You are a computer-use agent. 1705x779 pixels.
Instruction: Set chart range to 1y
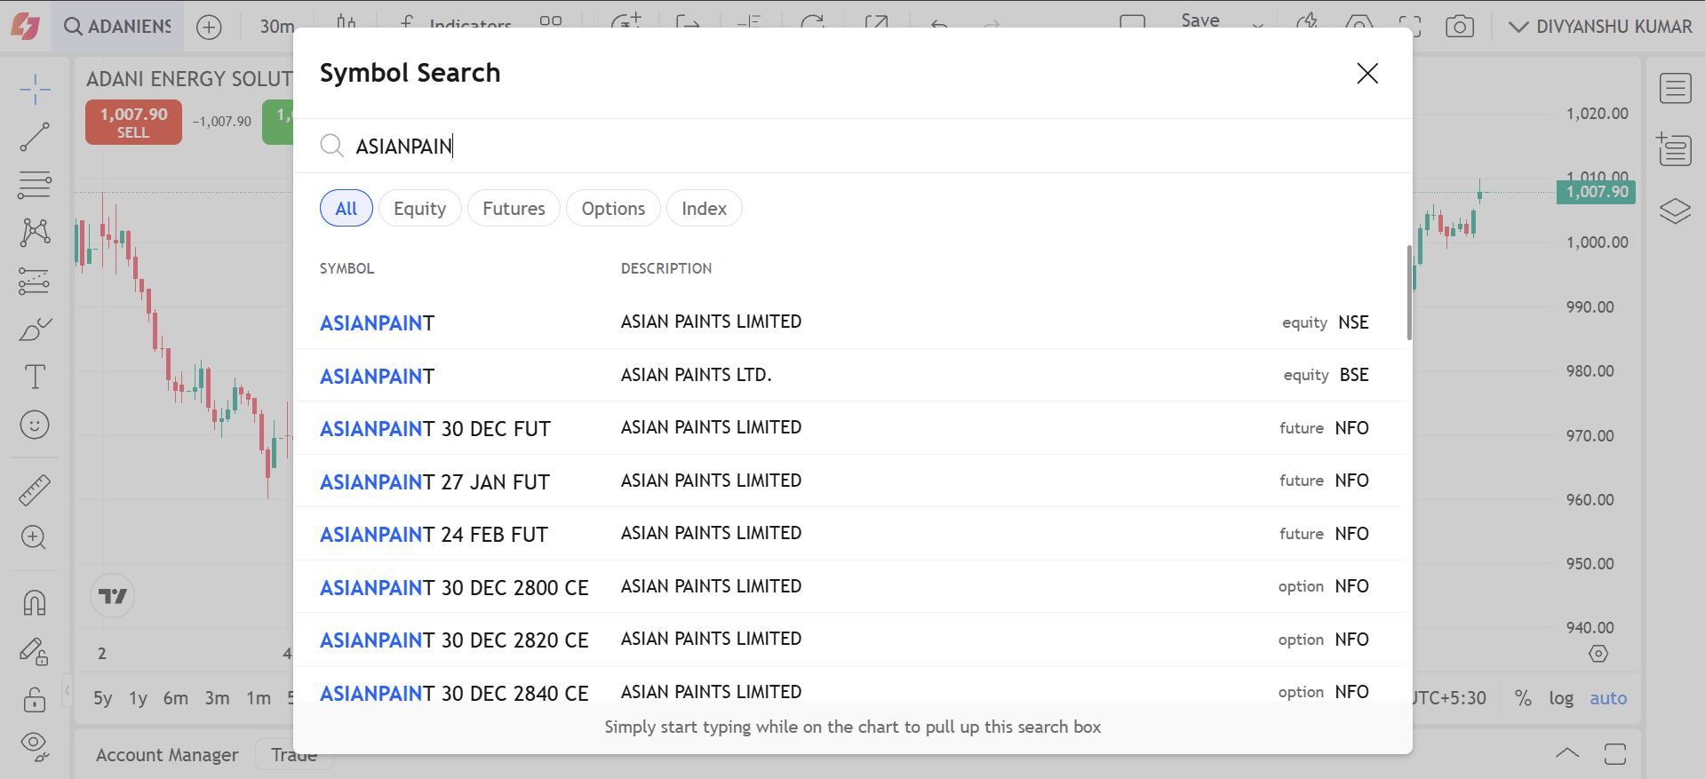click(138, 698)
